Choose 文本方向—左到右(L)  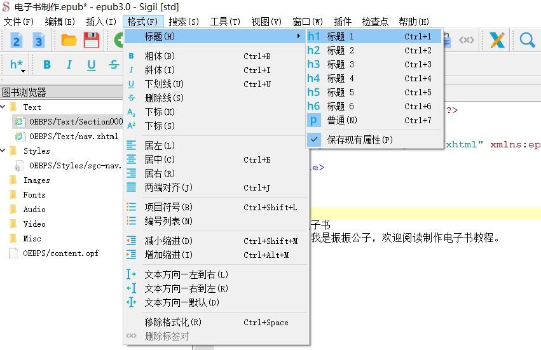[216, 274]
